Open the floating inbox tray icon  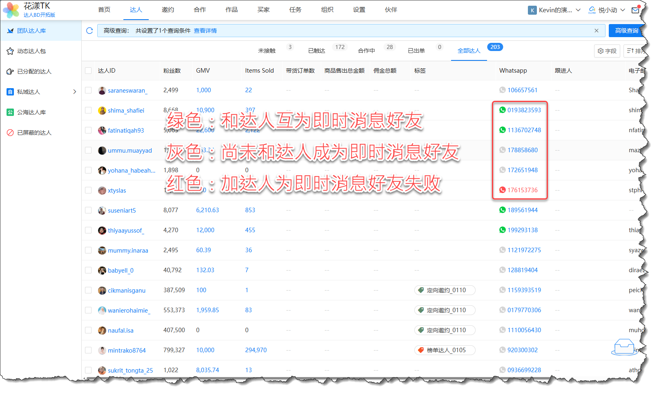(623, 347)
